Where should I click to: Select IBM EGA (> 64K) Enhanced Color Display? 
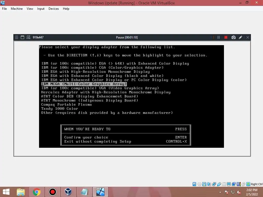coord(115,64)
